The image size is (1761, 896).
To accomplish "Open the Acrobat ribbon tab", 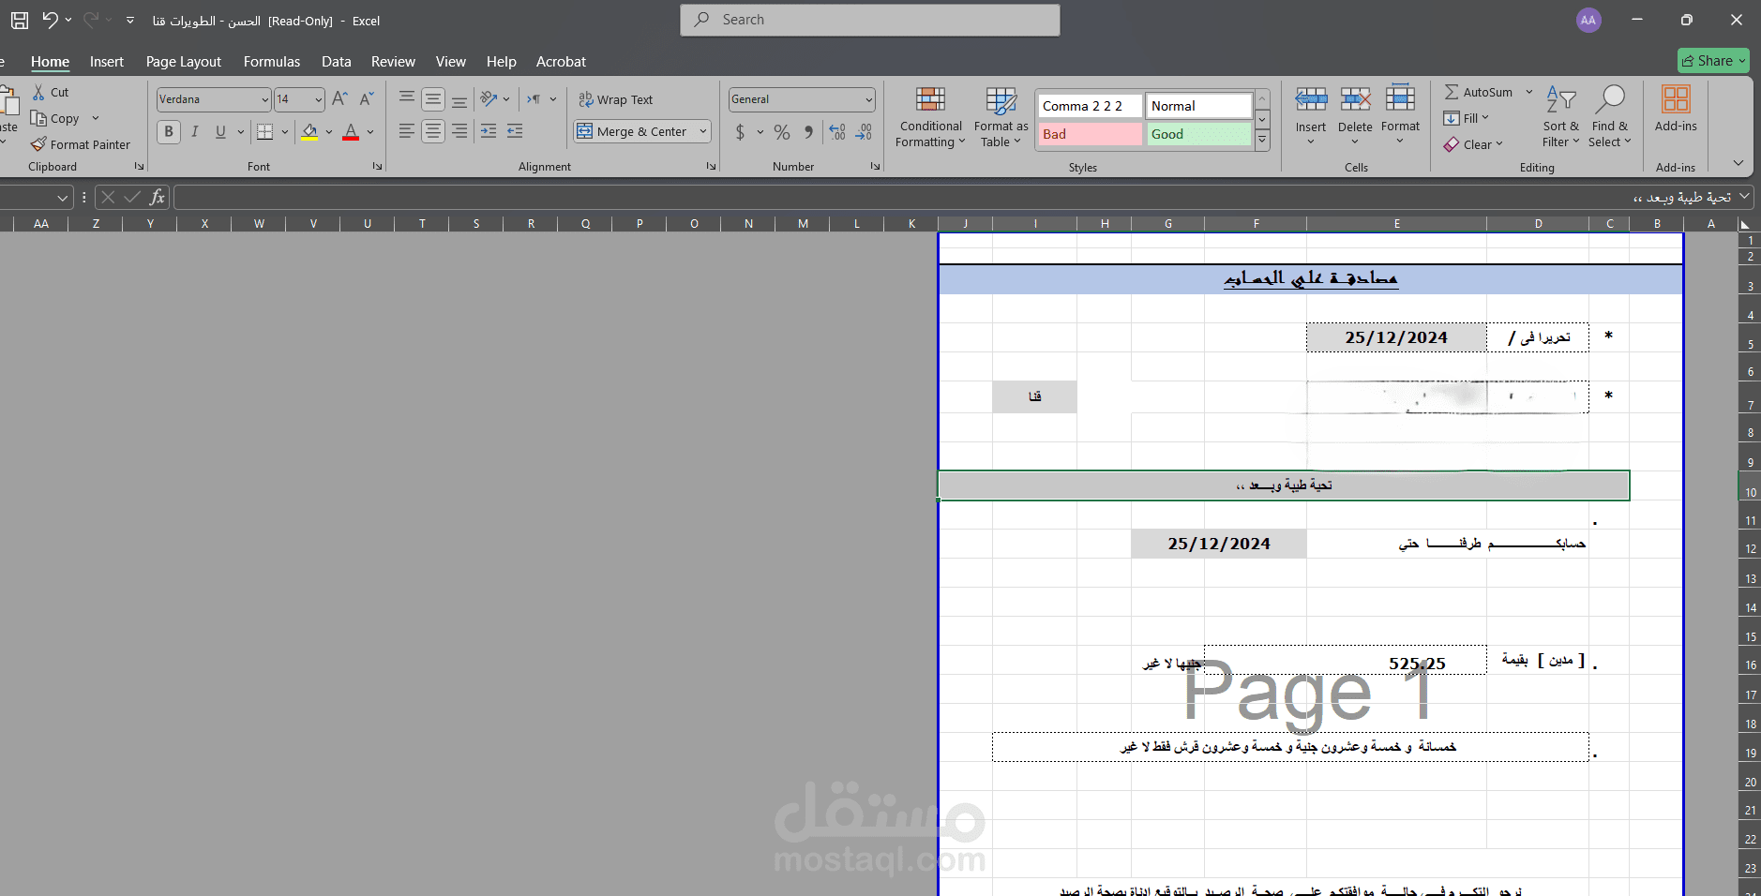I will 561,62.
